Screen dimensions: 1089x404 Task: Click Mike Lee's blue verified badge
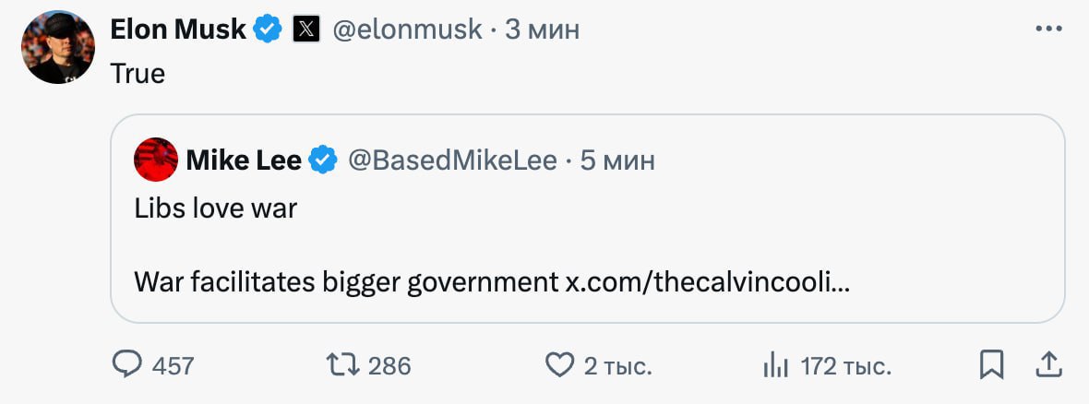[x=323, y=160]
